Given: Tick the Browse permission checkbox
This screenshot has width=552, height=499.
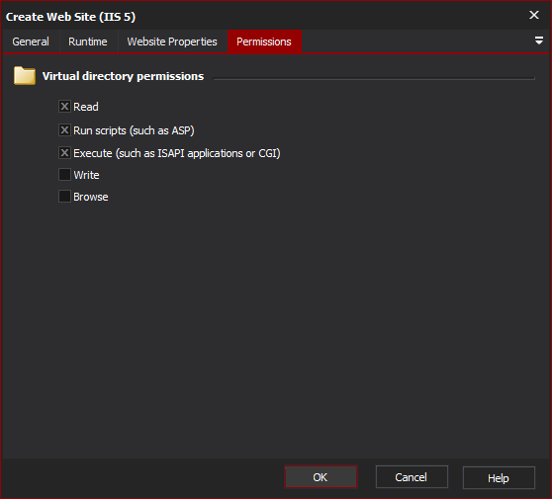Looking at the screenshot, I should coord(64,197).
